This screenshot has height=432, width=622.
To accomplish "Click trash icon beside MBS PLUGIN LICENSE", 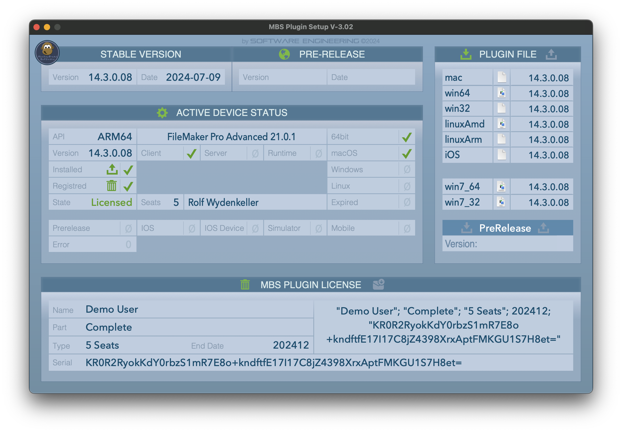I will 245,285.
